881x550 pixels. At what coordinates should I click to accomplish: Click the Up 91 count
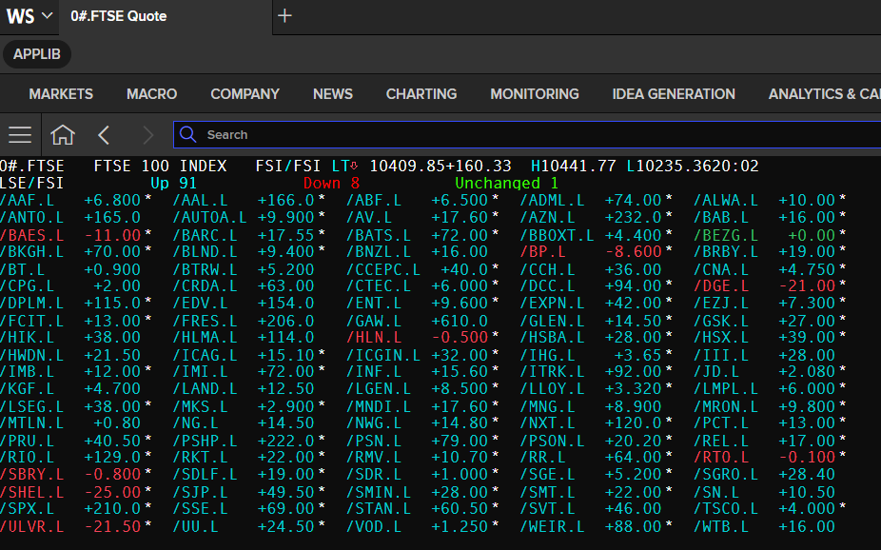[x=173, y=183]
